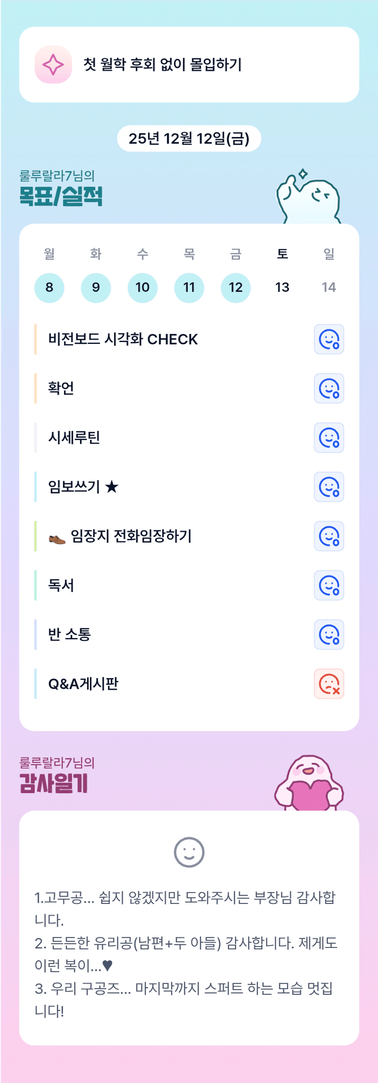
Task: Select Wednesday the 10th
Action: point(143,288)
